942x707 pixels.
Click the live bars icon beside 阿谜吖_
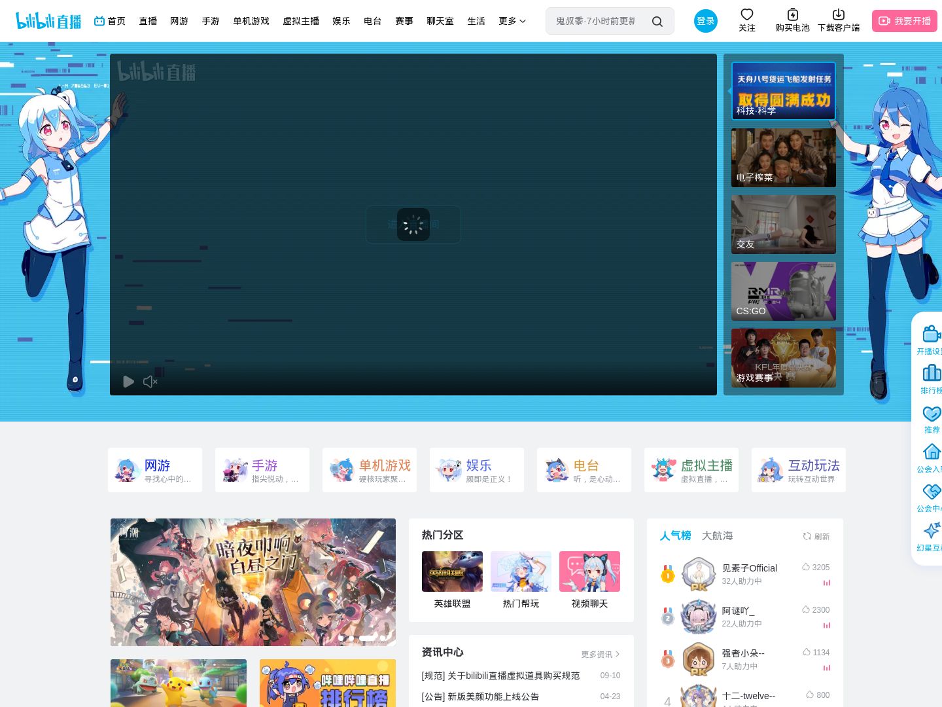click(x=827, y=625)
